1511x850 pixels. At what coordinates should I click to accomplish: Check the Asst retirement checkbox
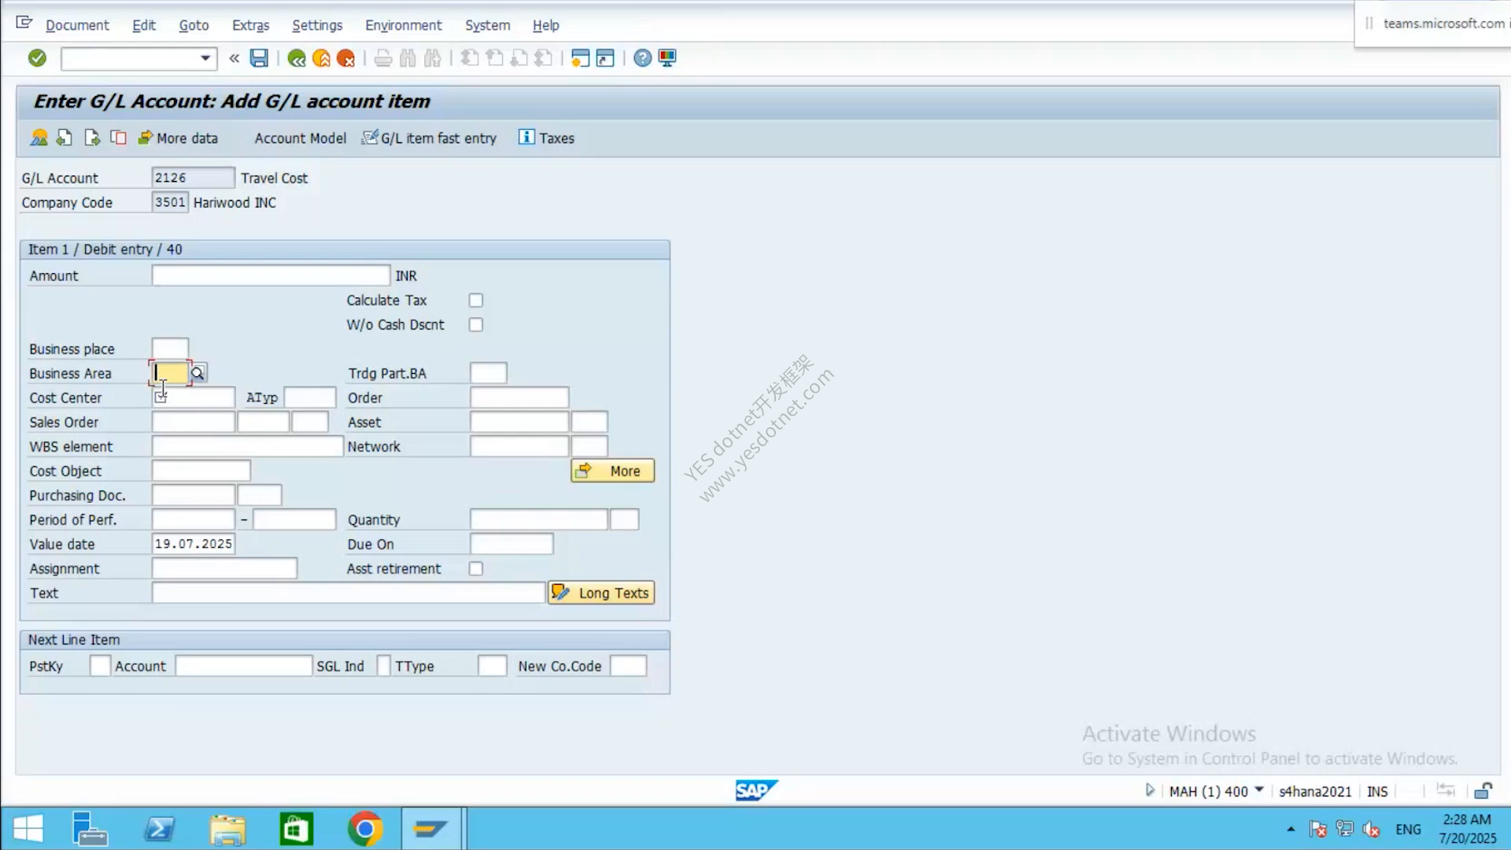click(x=476, y=569)
